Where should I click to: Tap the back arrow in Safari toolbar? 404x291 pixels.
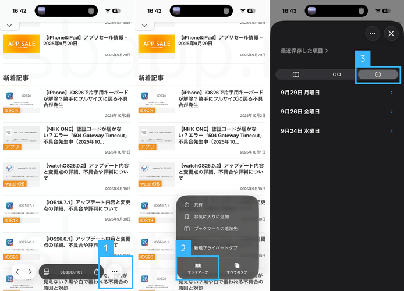pos(17,272)
